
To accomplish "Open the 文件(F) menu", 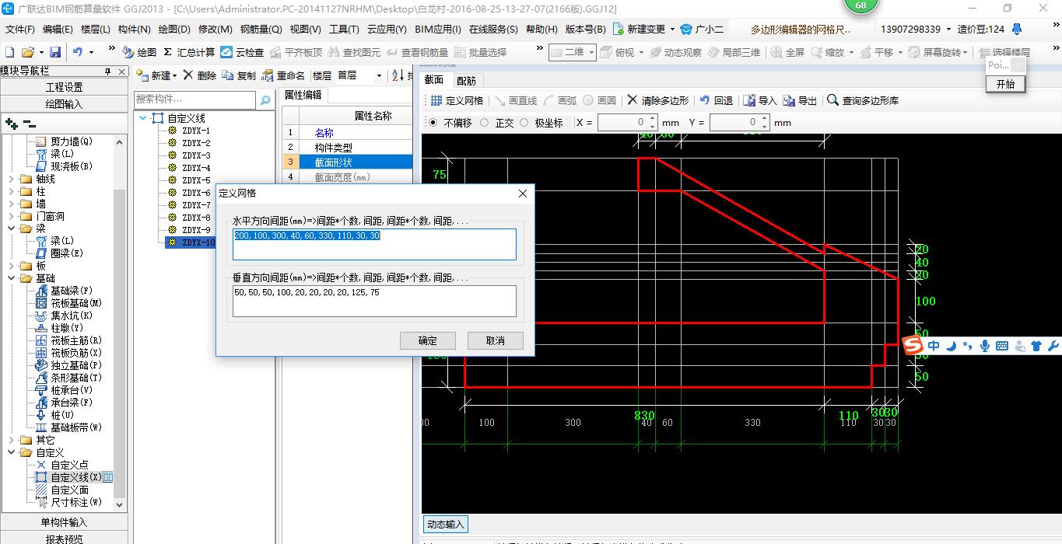I will coord(20,29).
